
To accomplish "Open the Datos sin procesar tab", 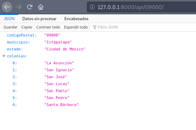I will pos(39,19).
